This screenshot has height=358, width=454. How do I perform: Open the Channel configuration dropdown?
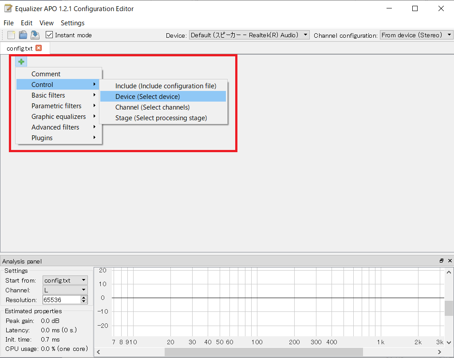point(416,35)
